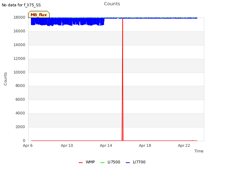
Task: Click the 10000 y-axis tick label
Action: [19, 72]
